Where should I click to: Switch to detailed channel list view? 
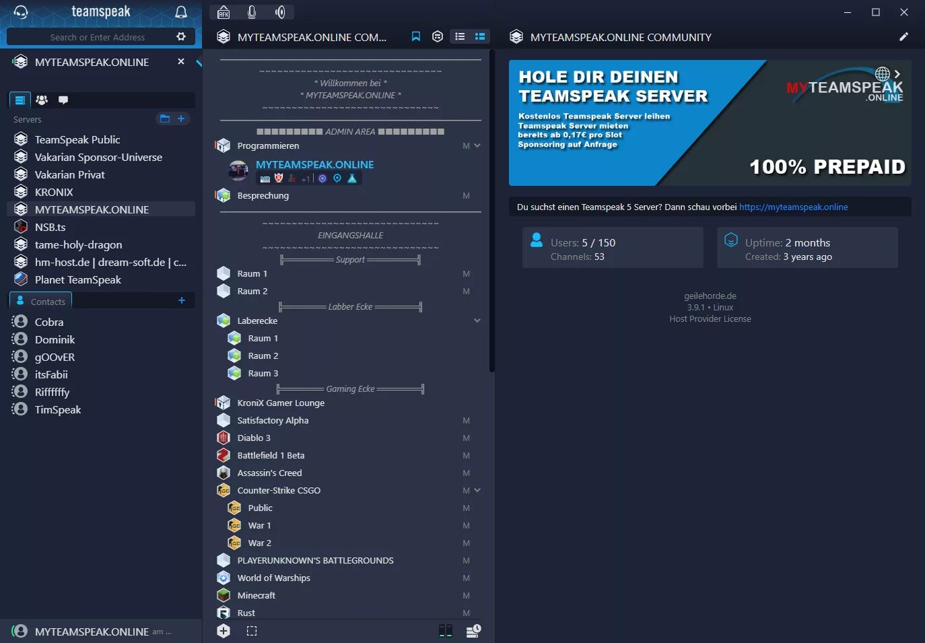click(x=480, y=36)
